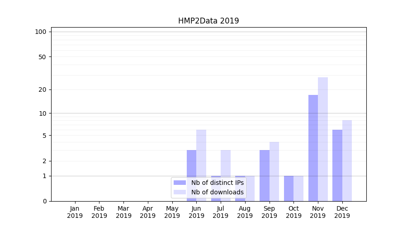Screen dimensions: 407x226
Task: Click the distinct IPs legend color swatch
Action: coord(180,183)
